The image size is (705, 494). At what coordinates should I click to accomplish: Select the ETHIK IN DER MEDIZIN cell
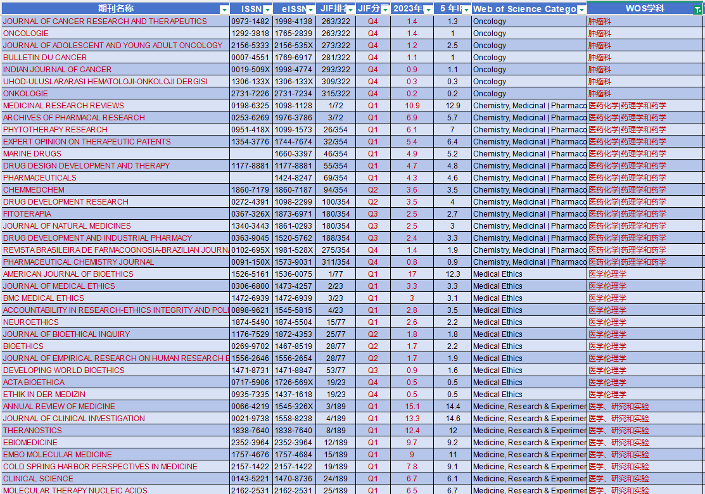pos(115,394)
